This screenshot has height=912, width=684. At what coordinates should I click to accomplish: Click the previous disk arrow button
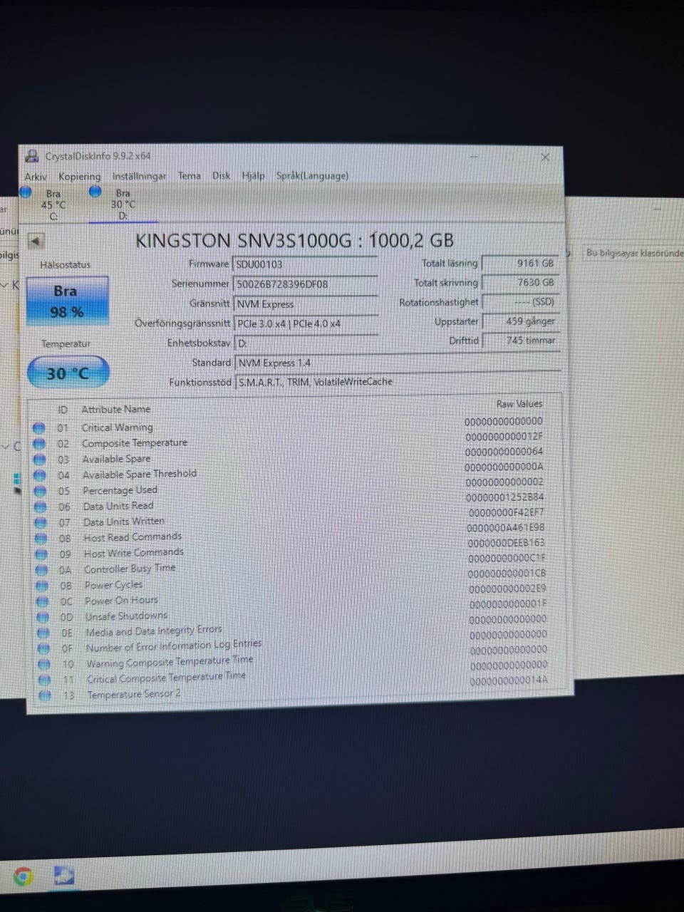[x=36, y=240]
